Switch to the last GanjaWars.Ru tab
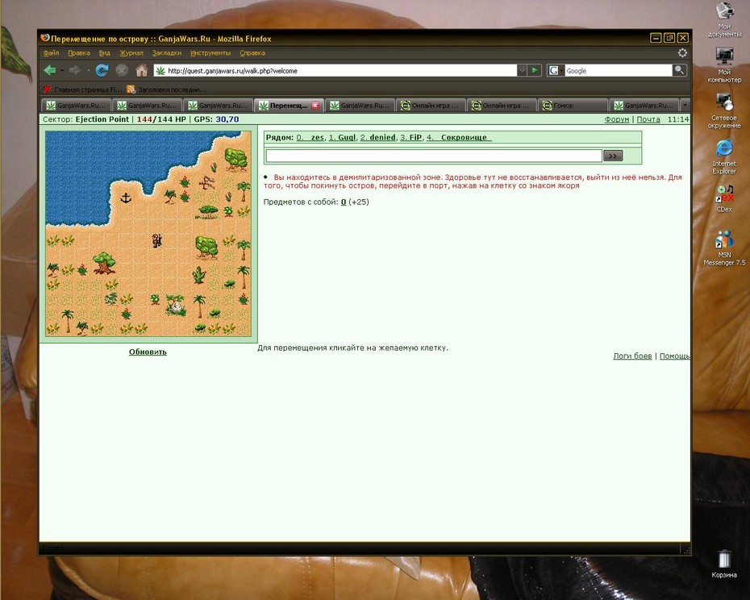 point(644,106)
